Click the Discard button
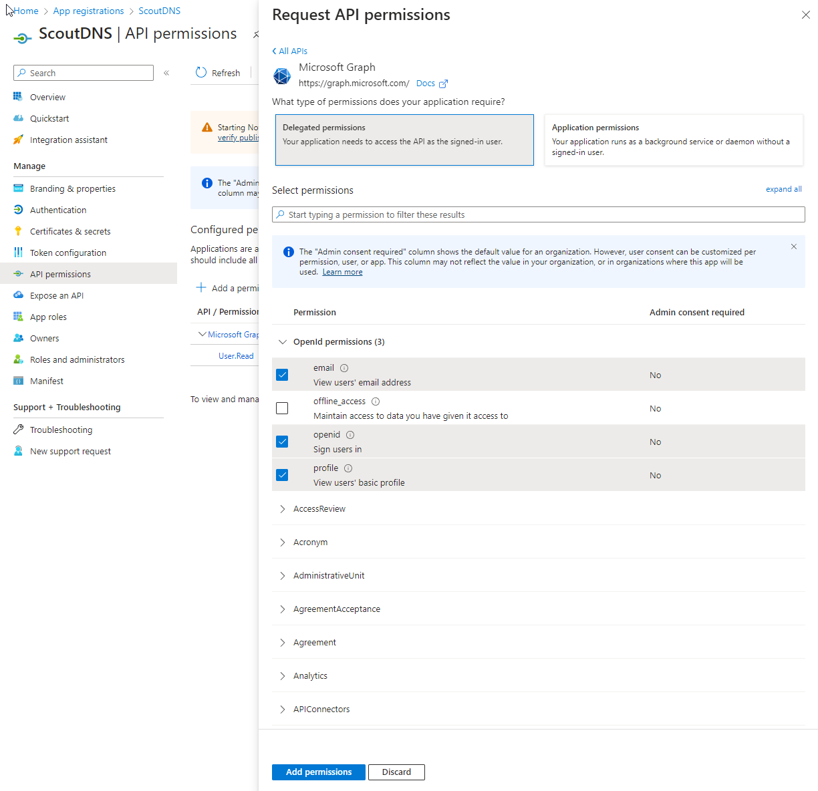 click(396, 772)
